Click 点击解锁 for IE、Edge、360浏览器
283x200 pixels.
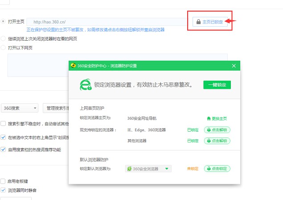pyautogui.click(x=217, y=130)
